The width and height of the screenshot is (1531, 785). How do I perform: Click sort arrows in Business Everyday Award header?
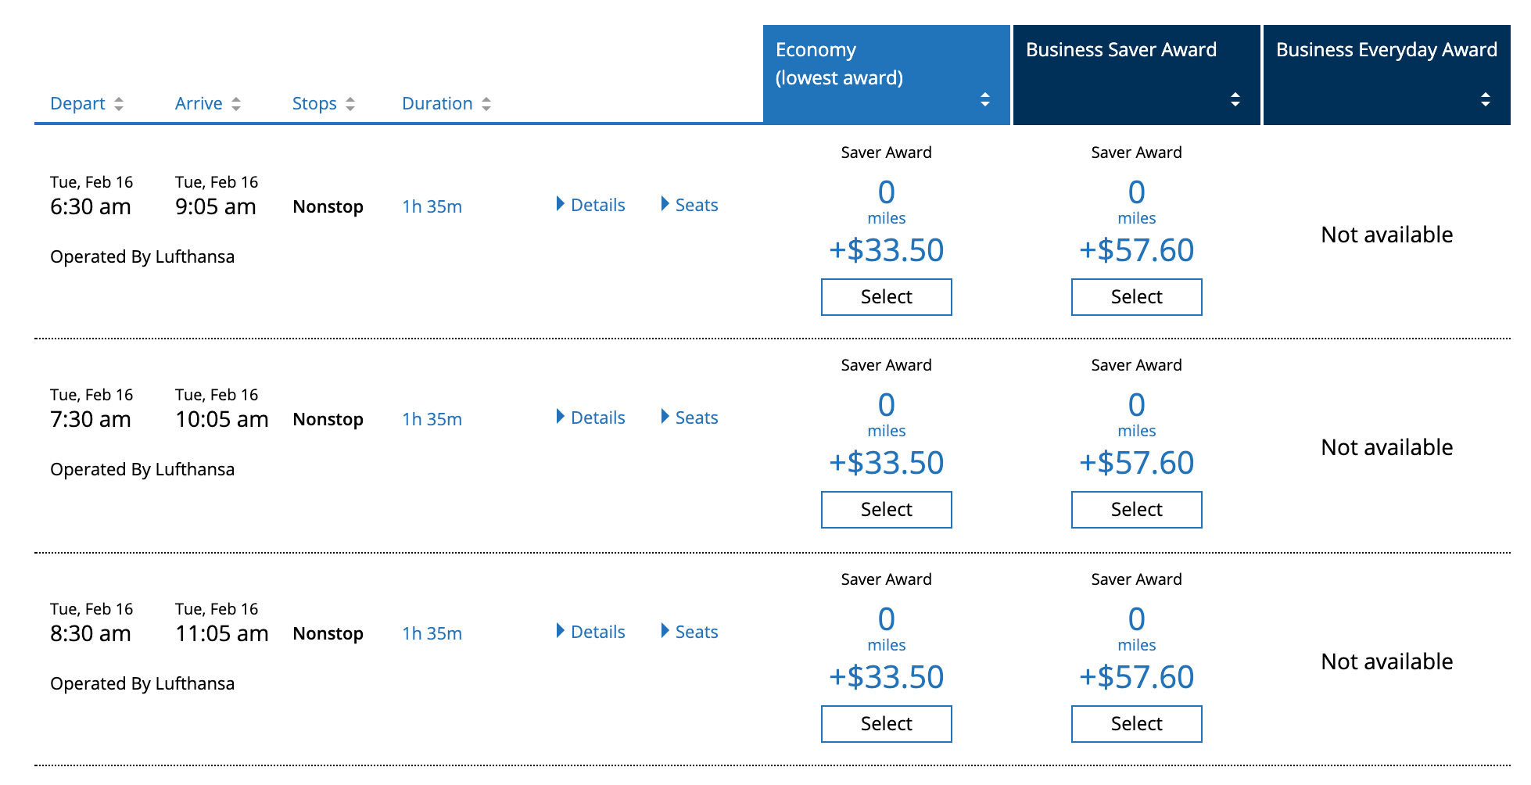click(x=1486, y=99)
